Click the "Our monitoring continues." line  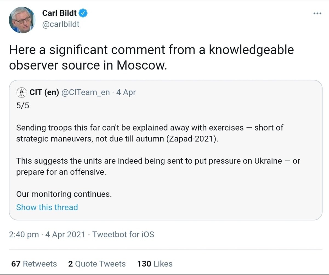point(64,194)
